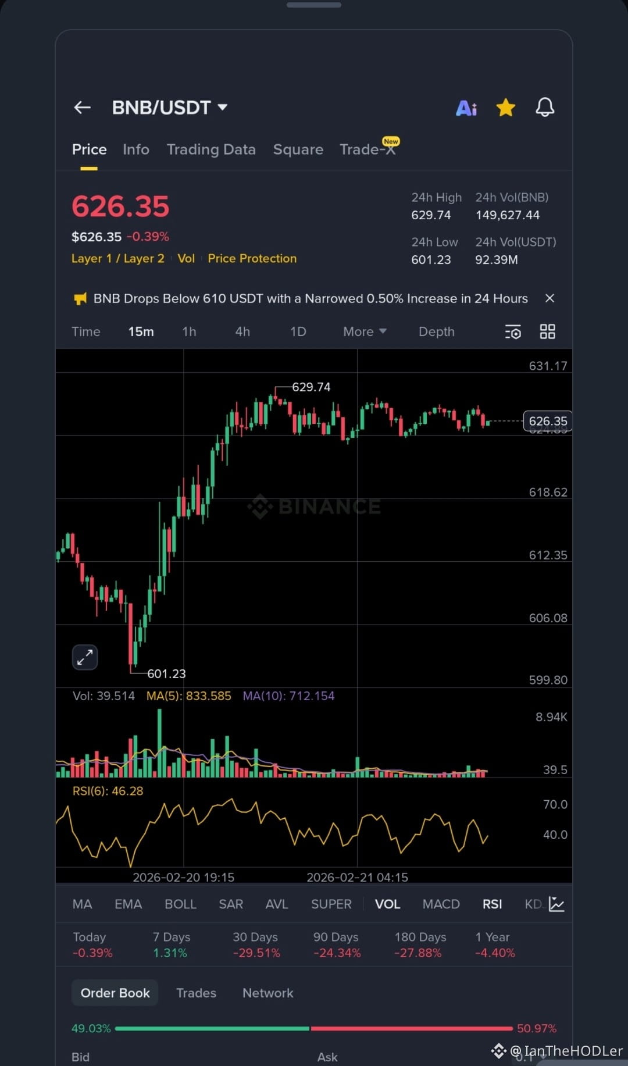Toggle the SAR indicator
Image resolution: width=628 pixels, height=1066 pixels.
click(231, 904)
